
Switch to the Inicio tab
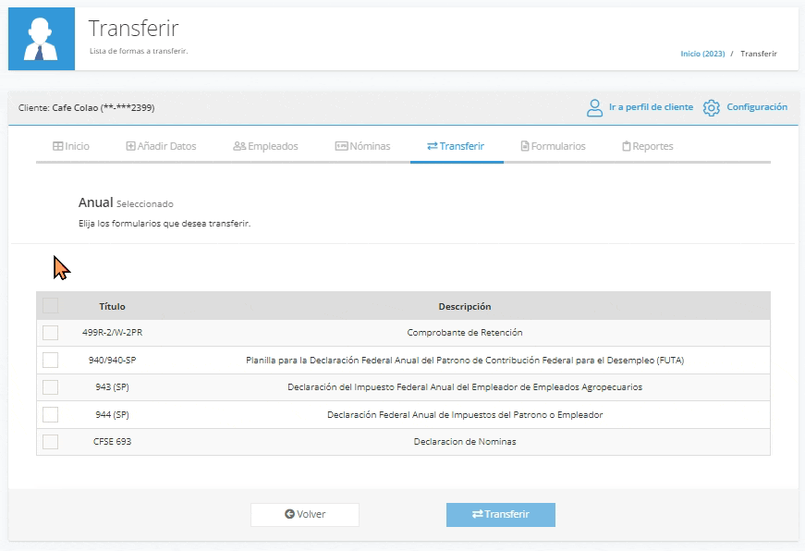click(71, 146)
